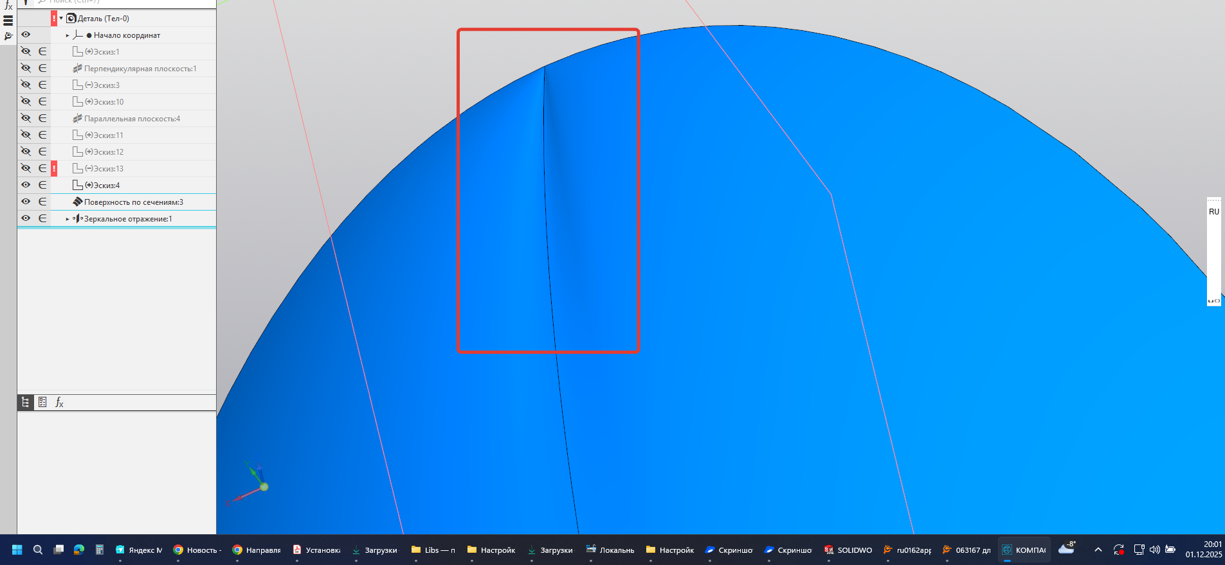Show the hidden Эскиз:1 via eye icon
This screenshot has height=565, width=1225.
[26, 51]
